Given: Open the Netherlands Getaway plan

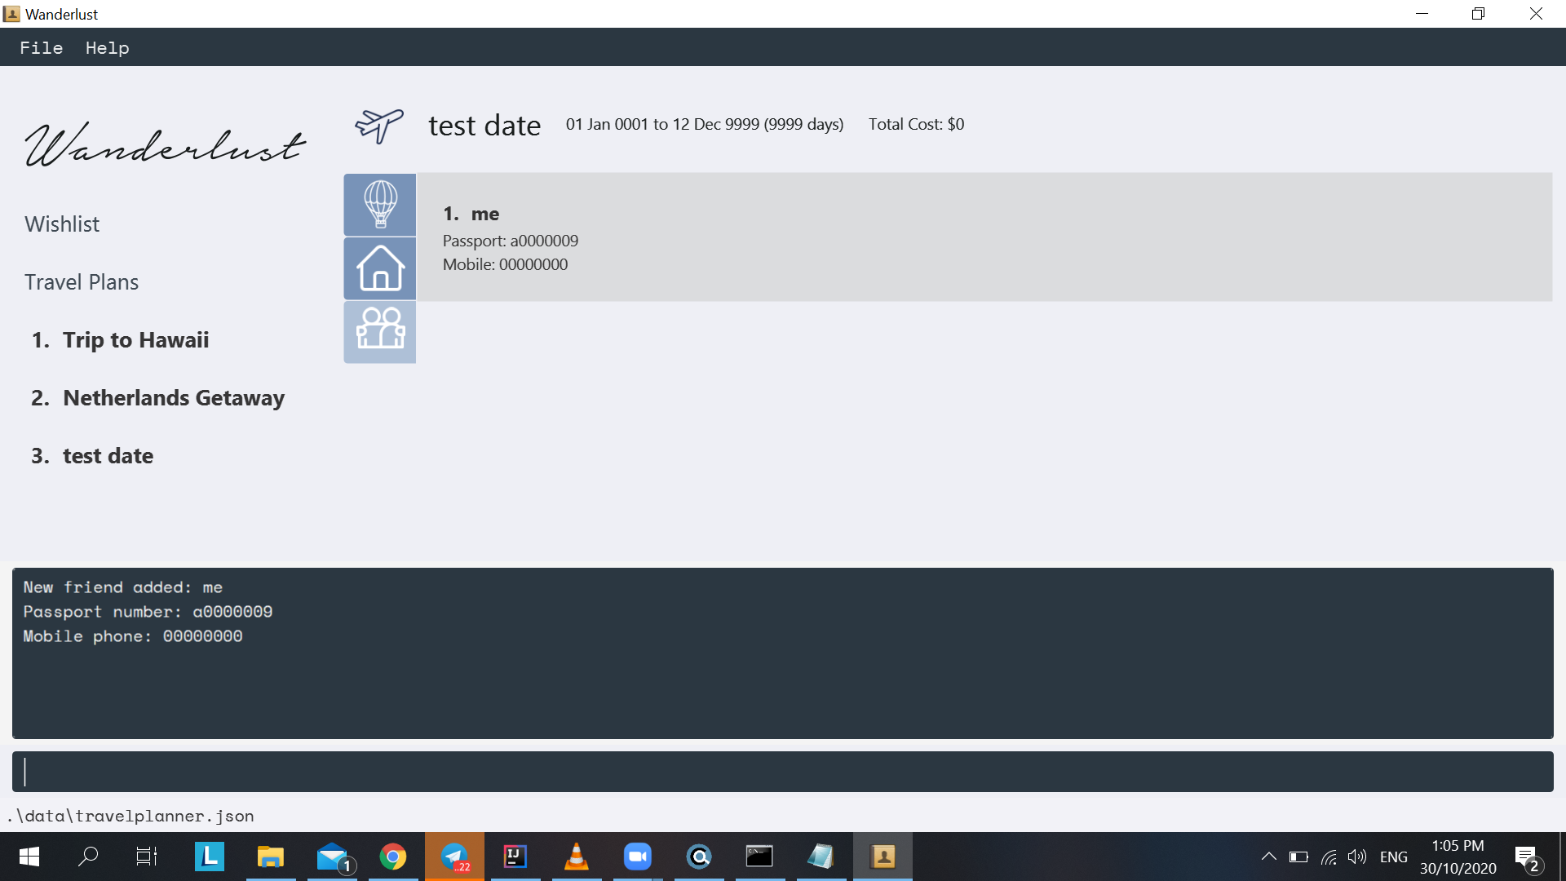Looking at the screenshot, I should (173, 398).
